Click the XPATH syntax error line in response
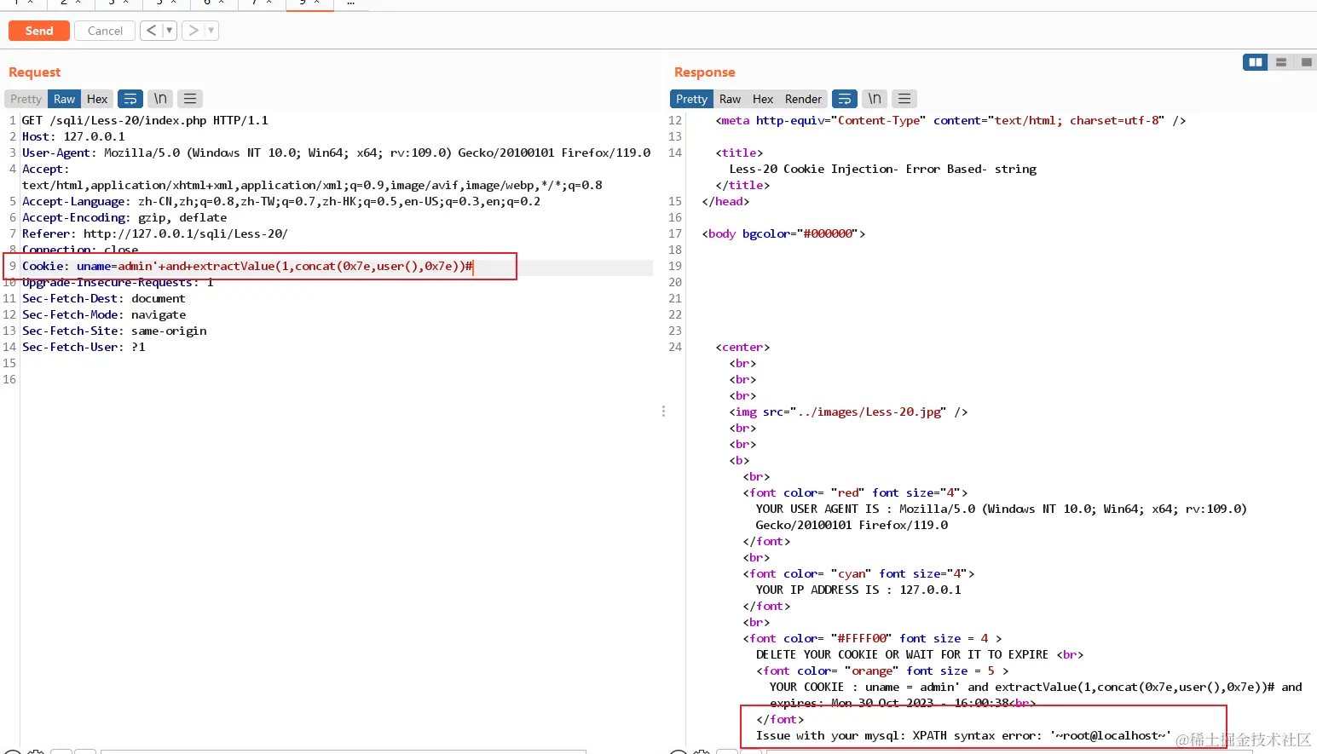This screenshot has height=754, width=1317. (963, 735)
